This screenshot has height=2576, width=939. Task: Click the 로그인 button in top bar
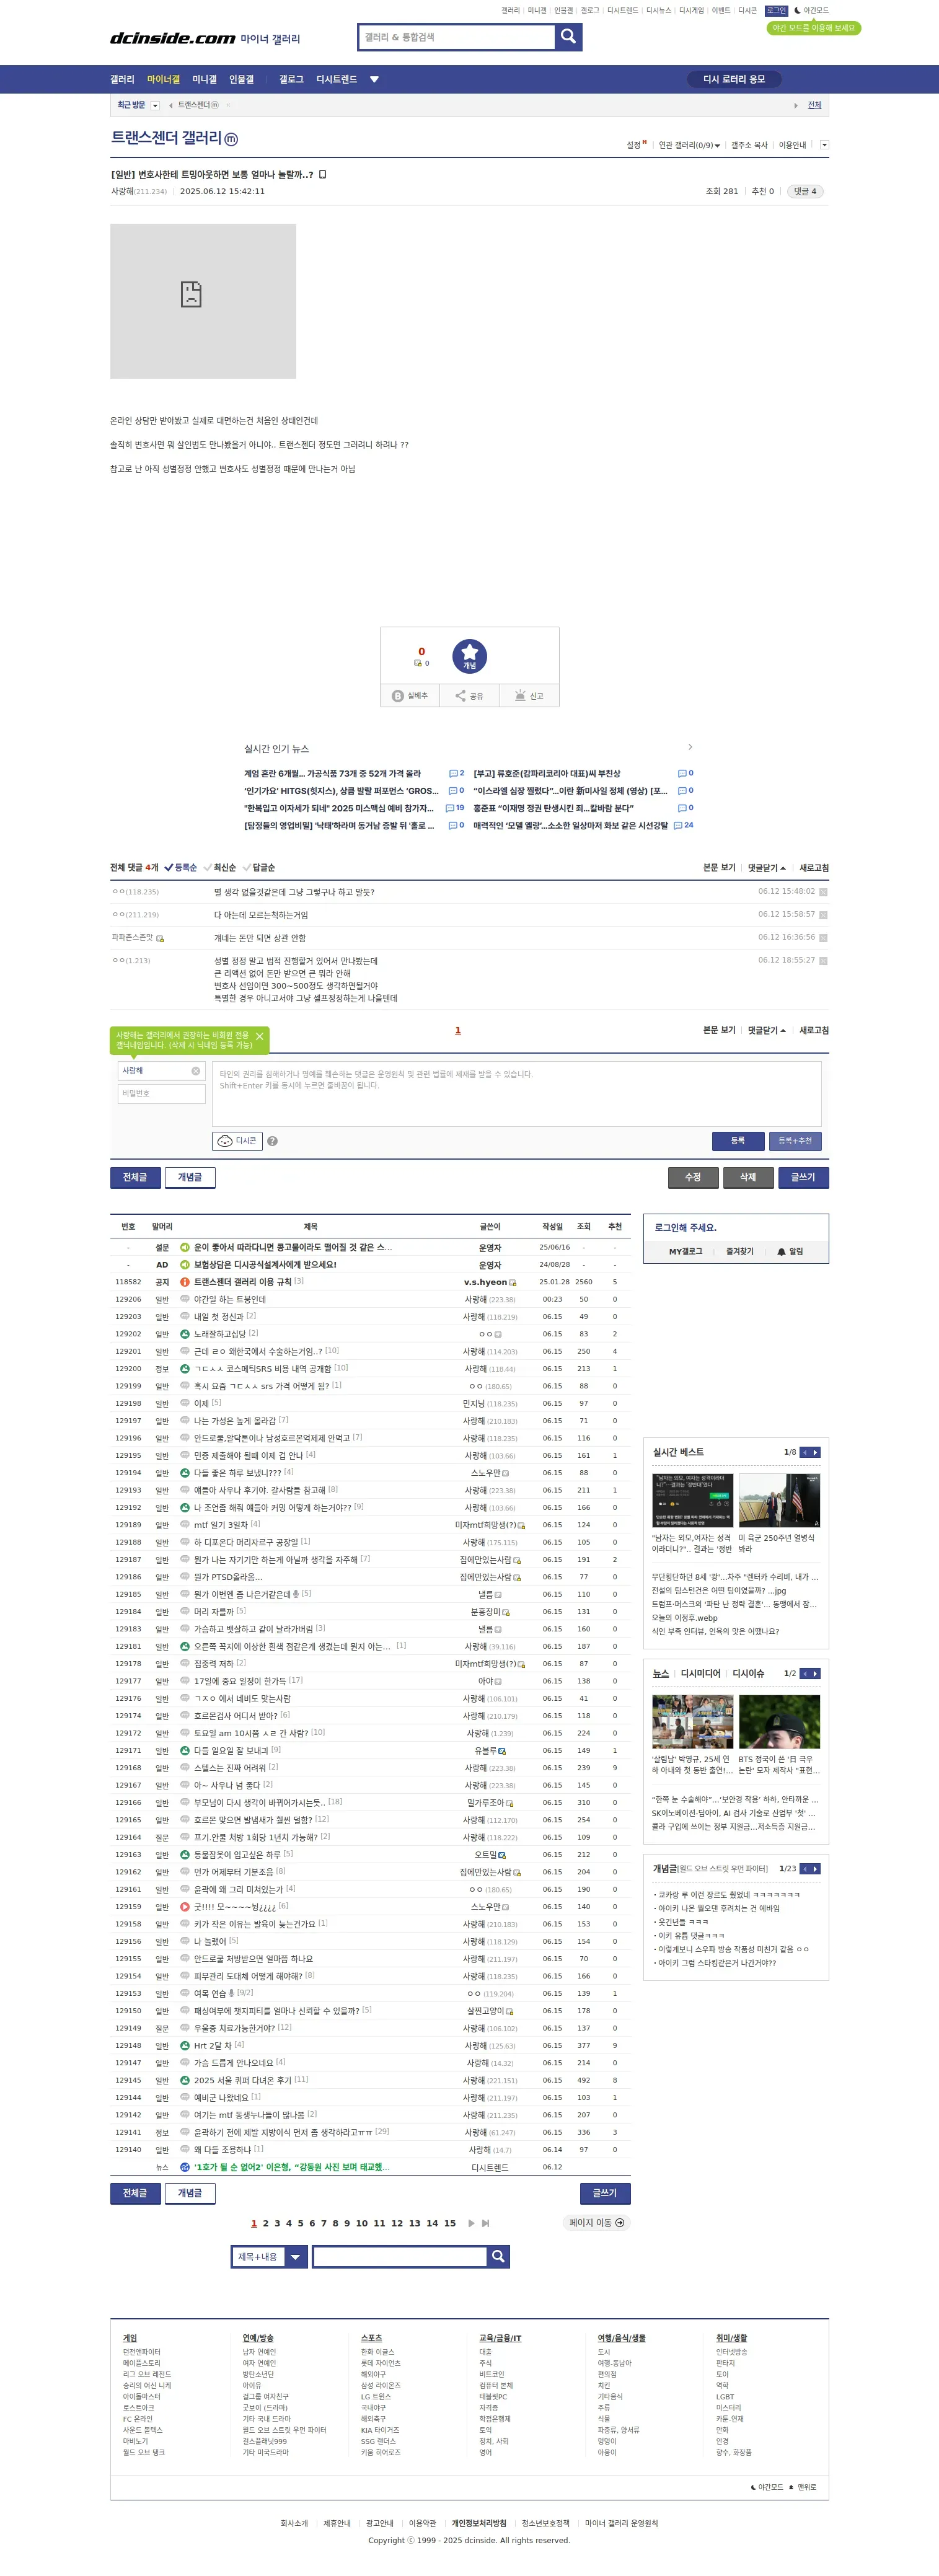(777, 11)
